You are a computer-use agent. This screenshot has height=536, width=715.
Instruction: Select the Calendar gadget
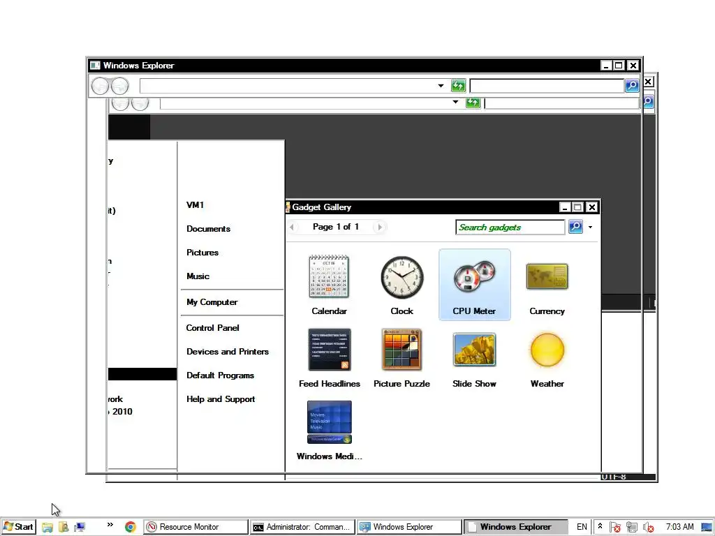point(329,285)
